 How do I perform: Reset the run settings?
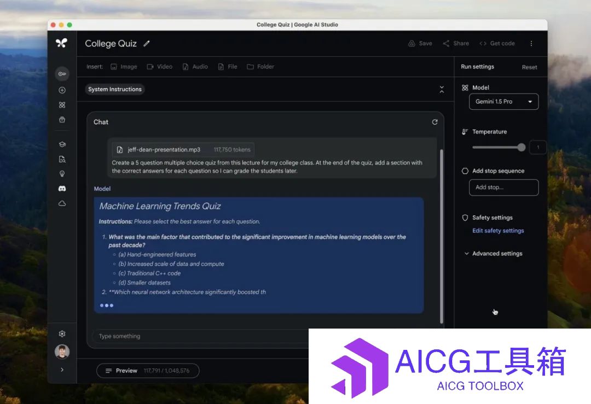tap(530, 67)
